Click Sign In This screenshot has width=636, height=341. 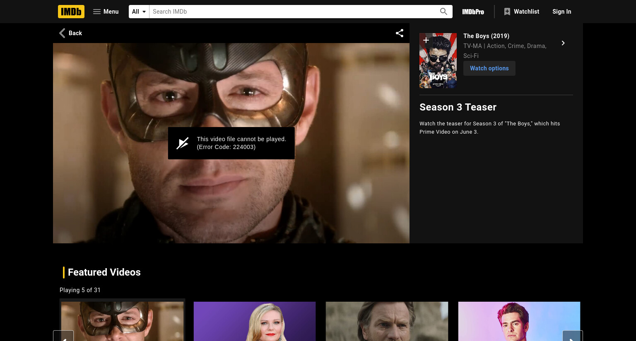[562, 12]
